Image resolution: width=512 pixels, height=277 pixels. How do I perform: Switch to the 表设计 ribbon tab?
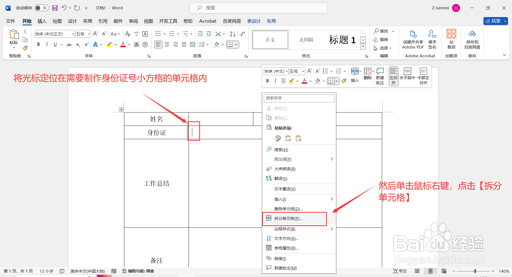pyautogui.click(x=254, y=21)
